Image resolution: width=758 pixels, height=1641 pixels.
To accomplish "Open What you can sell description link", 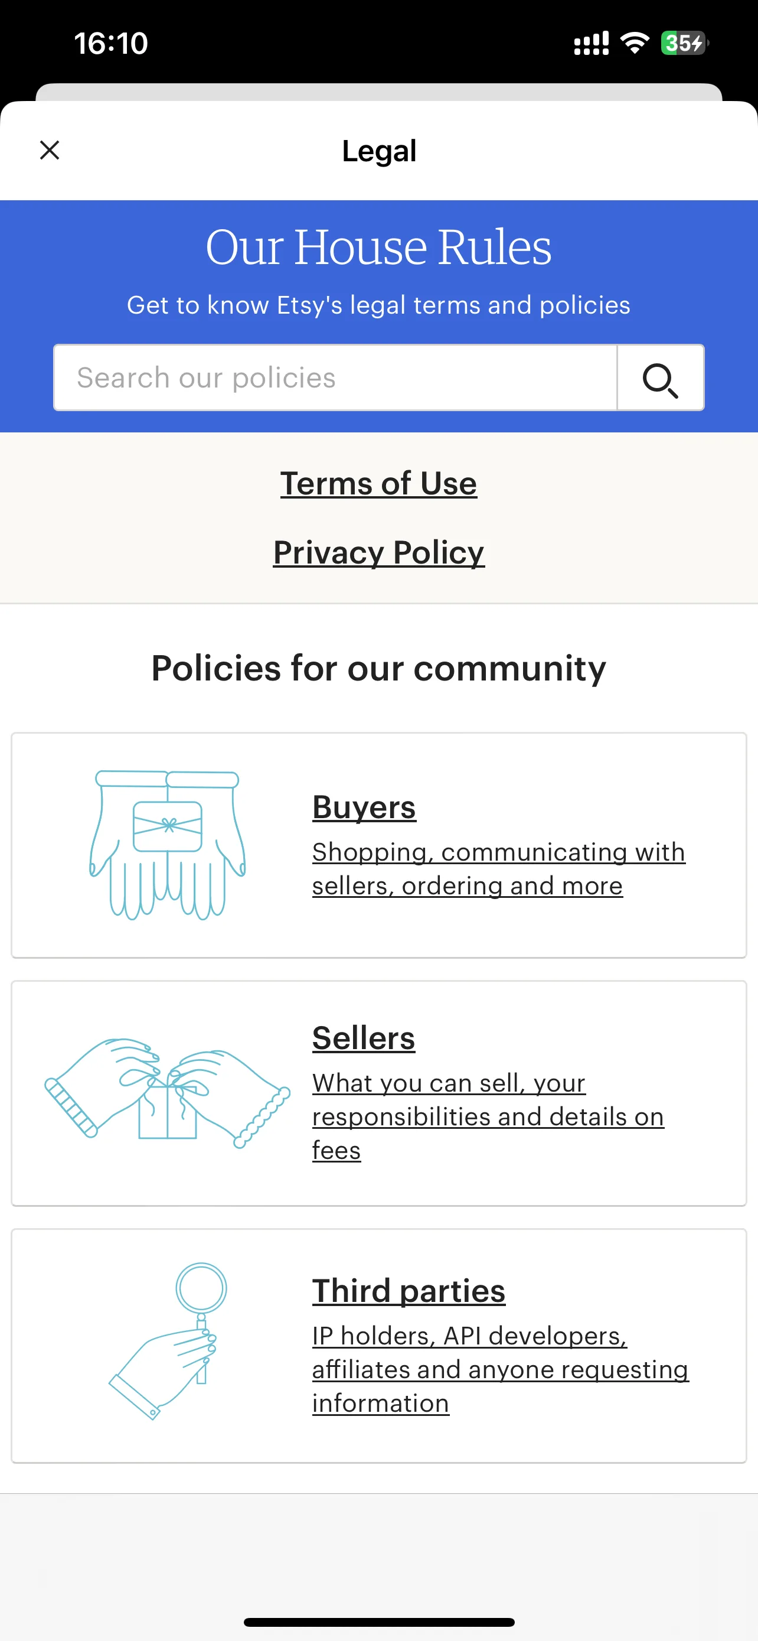I will coord(488,1116).
